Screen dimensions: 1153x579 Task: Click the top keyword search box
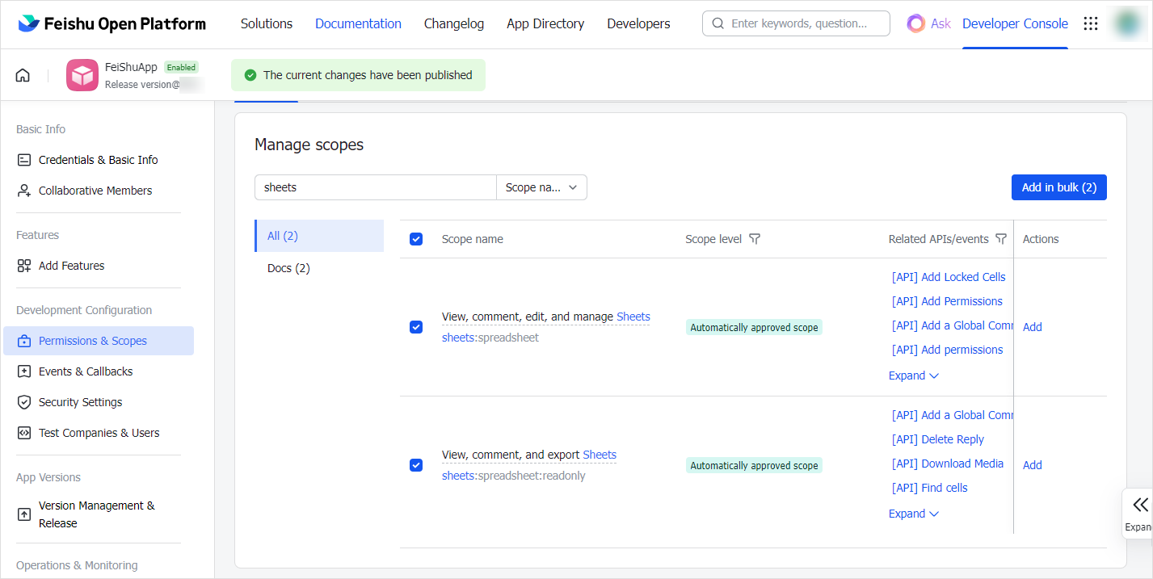click(x=796, y=23)
